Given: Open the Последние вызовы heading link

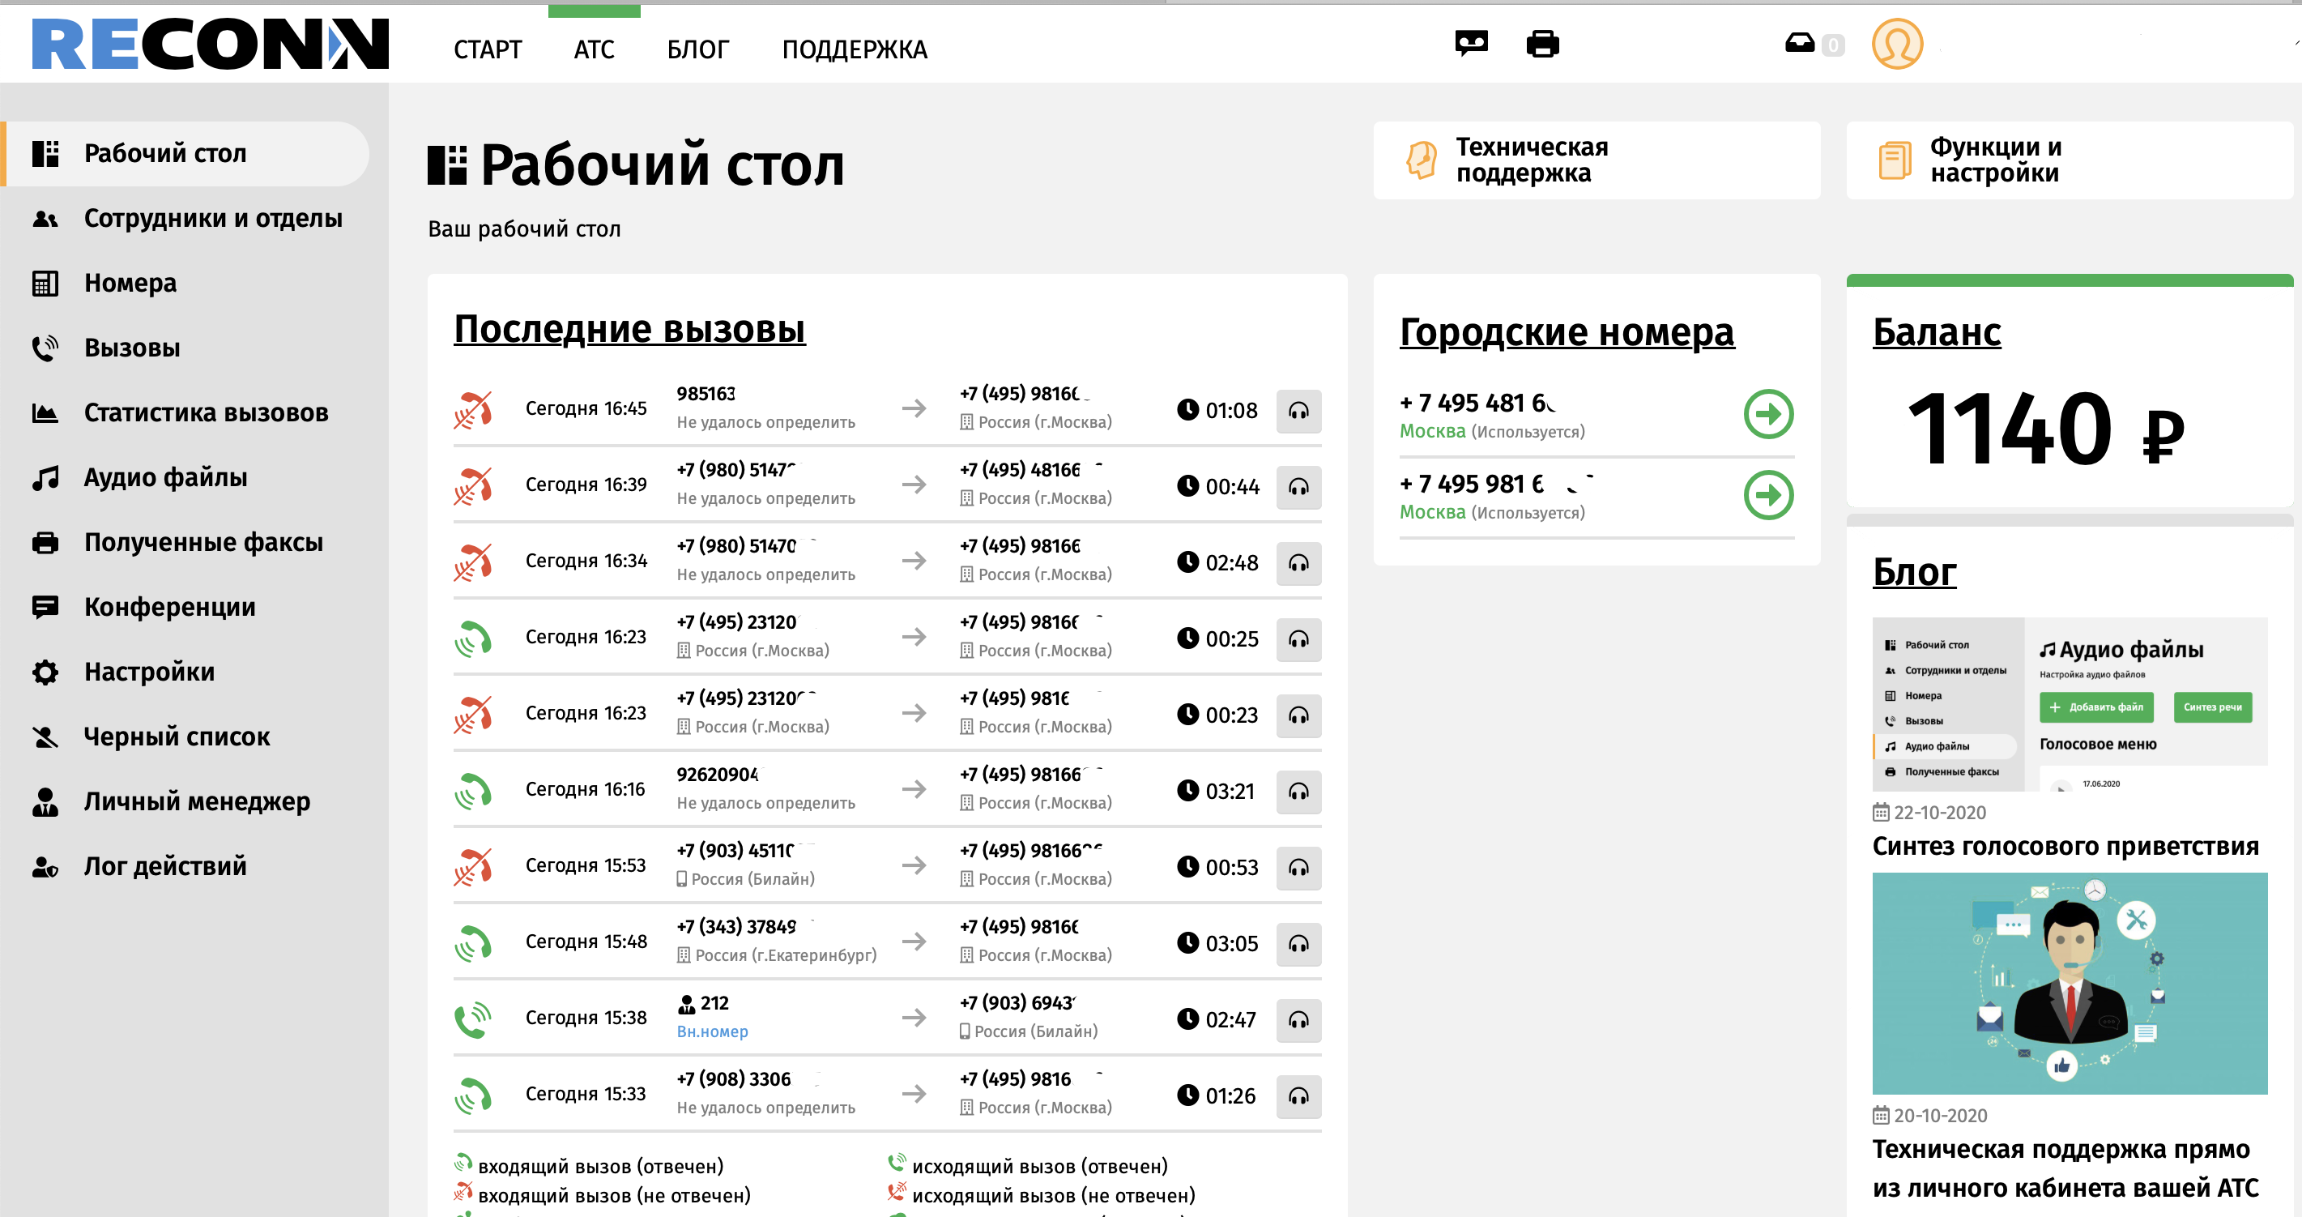Looking at the screenshot, I should click(629, 328).
